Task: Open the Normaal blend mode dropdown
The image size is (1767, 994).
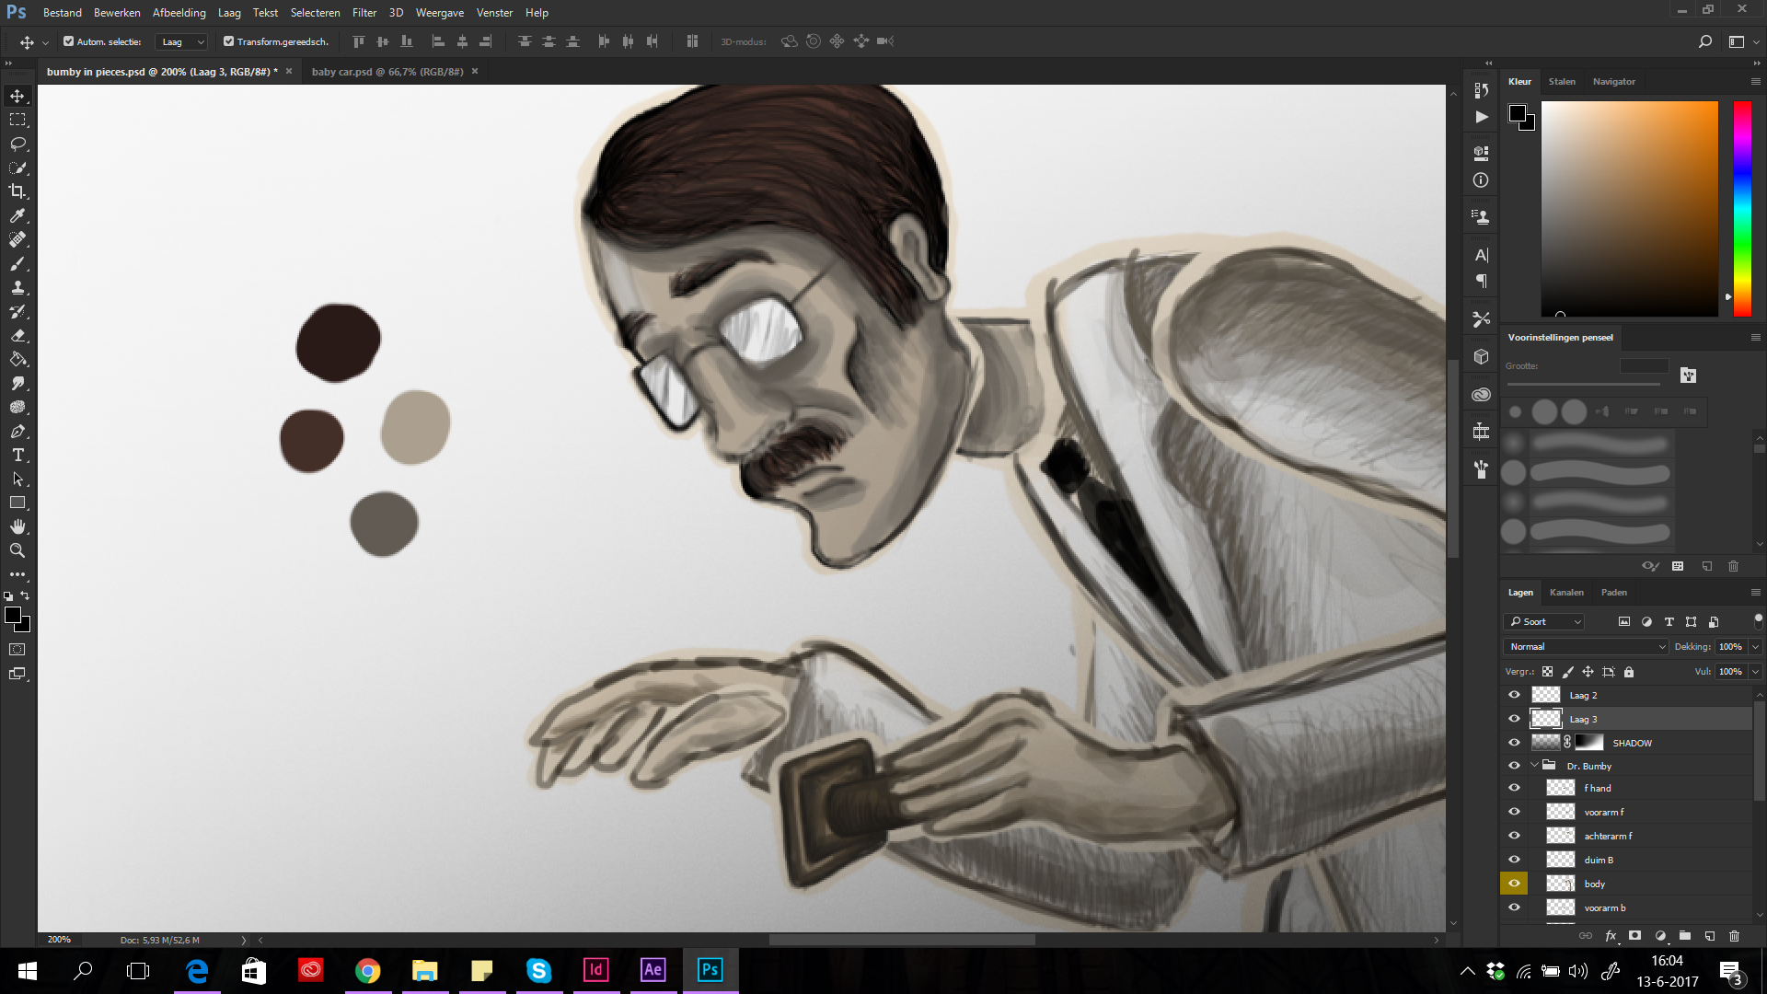Action: (x=1586, y=646)
